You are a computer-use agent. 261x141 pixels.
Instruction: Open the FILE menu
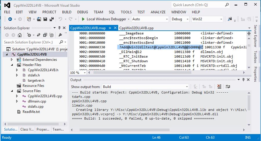7,12
